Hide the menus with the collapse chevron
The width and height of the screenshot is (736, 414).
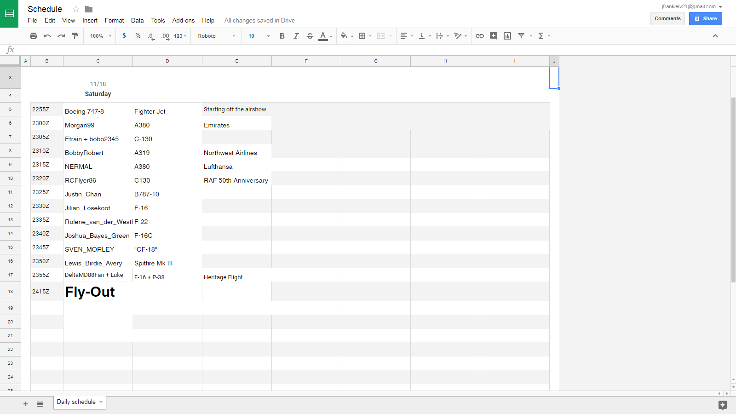pos(715,36)
